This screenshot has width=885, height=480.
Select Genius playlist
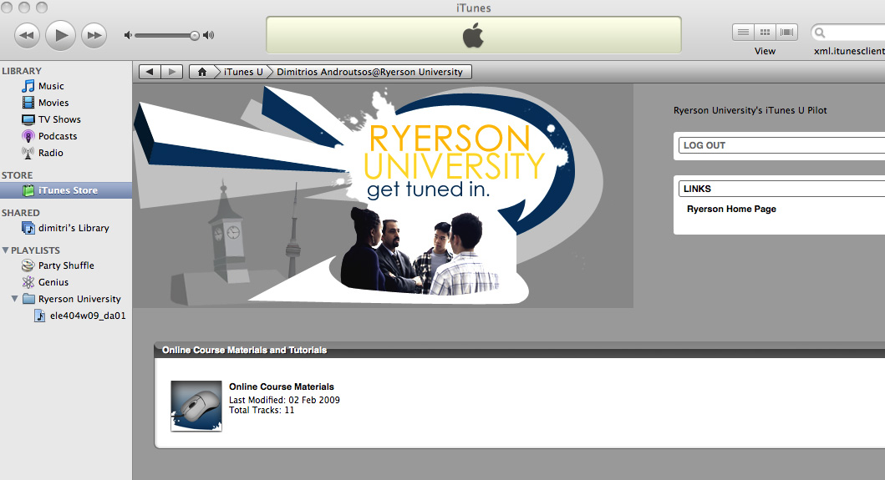coord(53,282)
